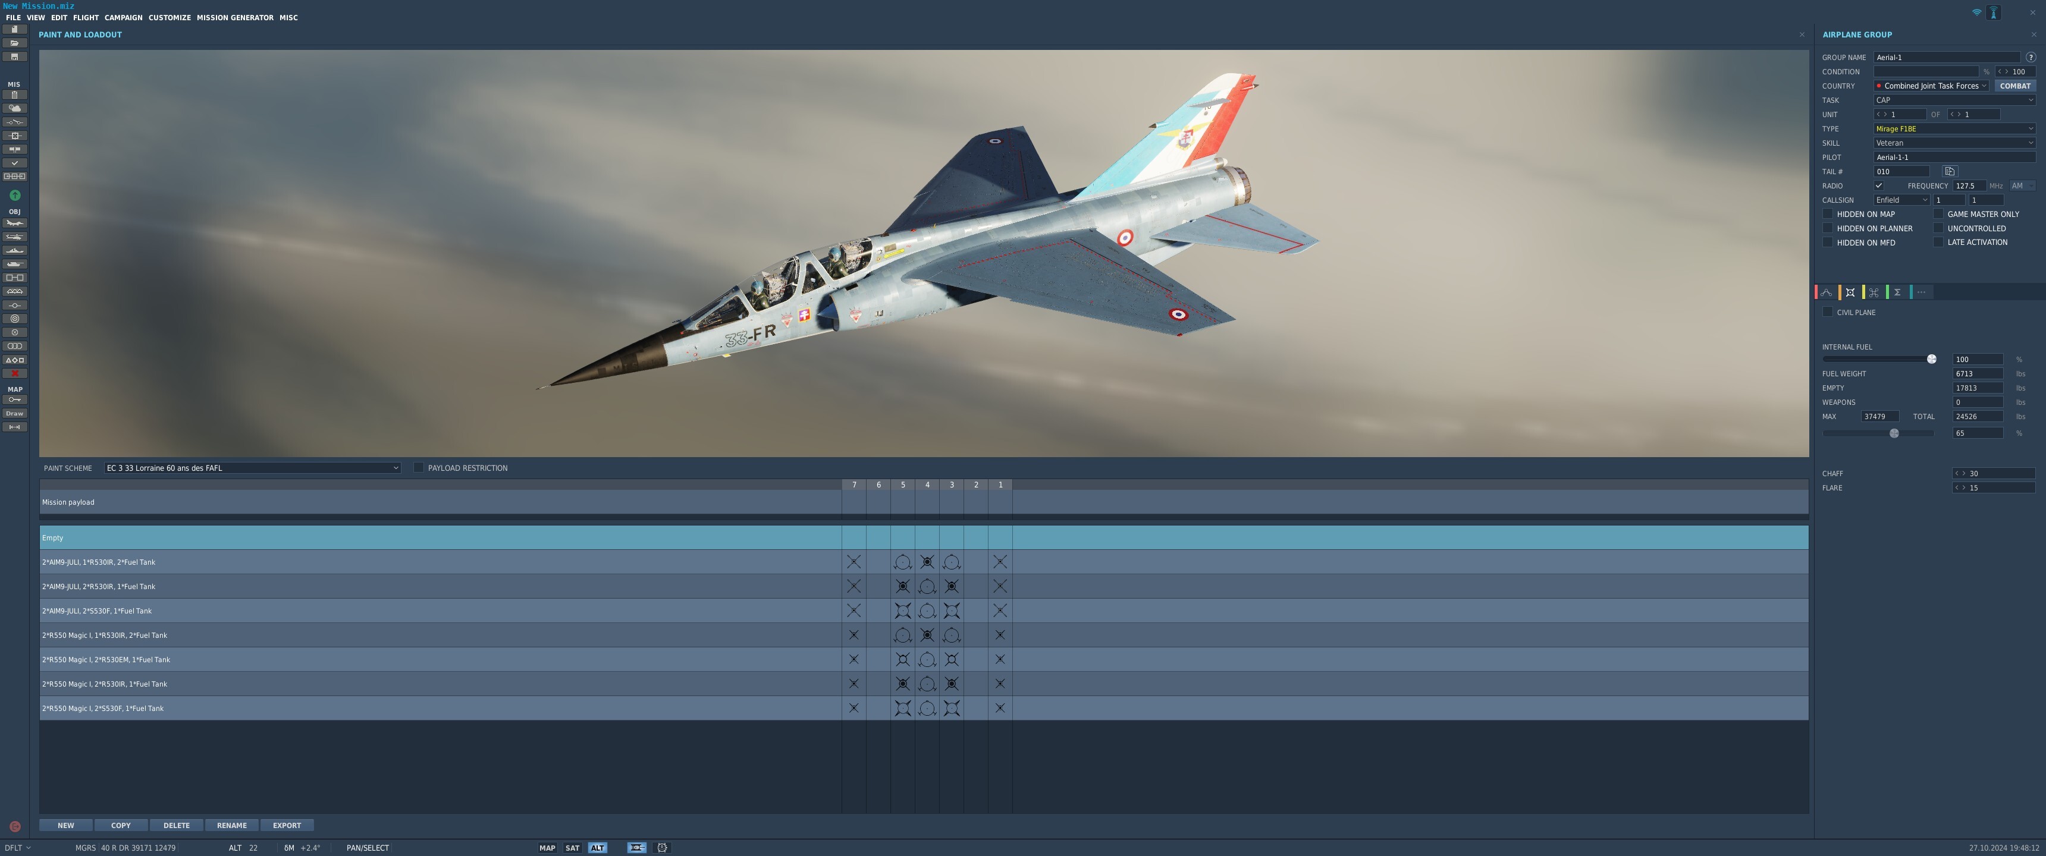Open the CALLSIGN dropdown showing Enfield
The image size is (2046, 856).
point(1901,200)
